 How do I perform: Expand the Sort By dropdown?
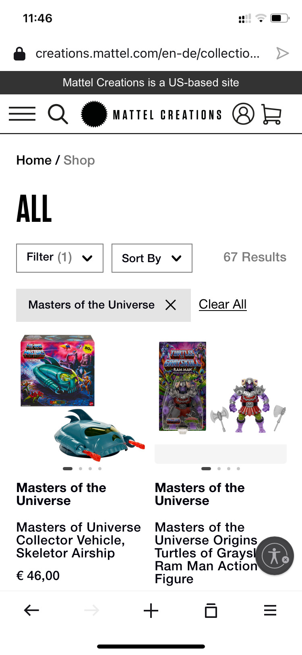coord(152,258)
